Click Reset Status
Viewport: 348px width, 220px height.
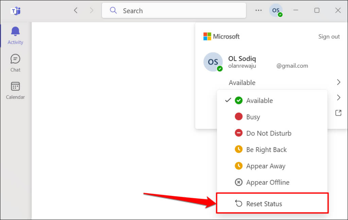click(264, 204)
